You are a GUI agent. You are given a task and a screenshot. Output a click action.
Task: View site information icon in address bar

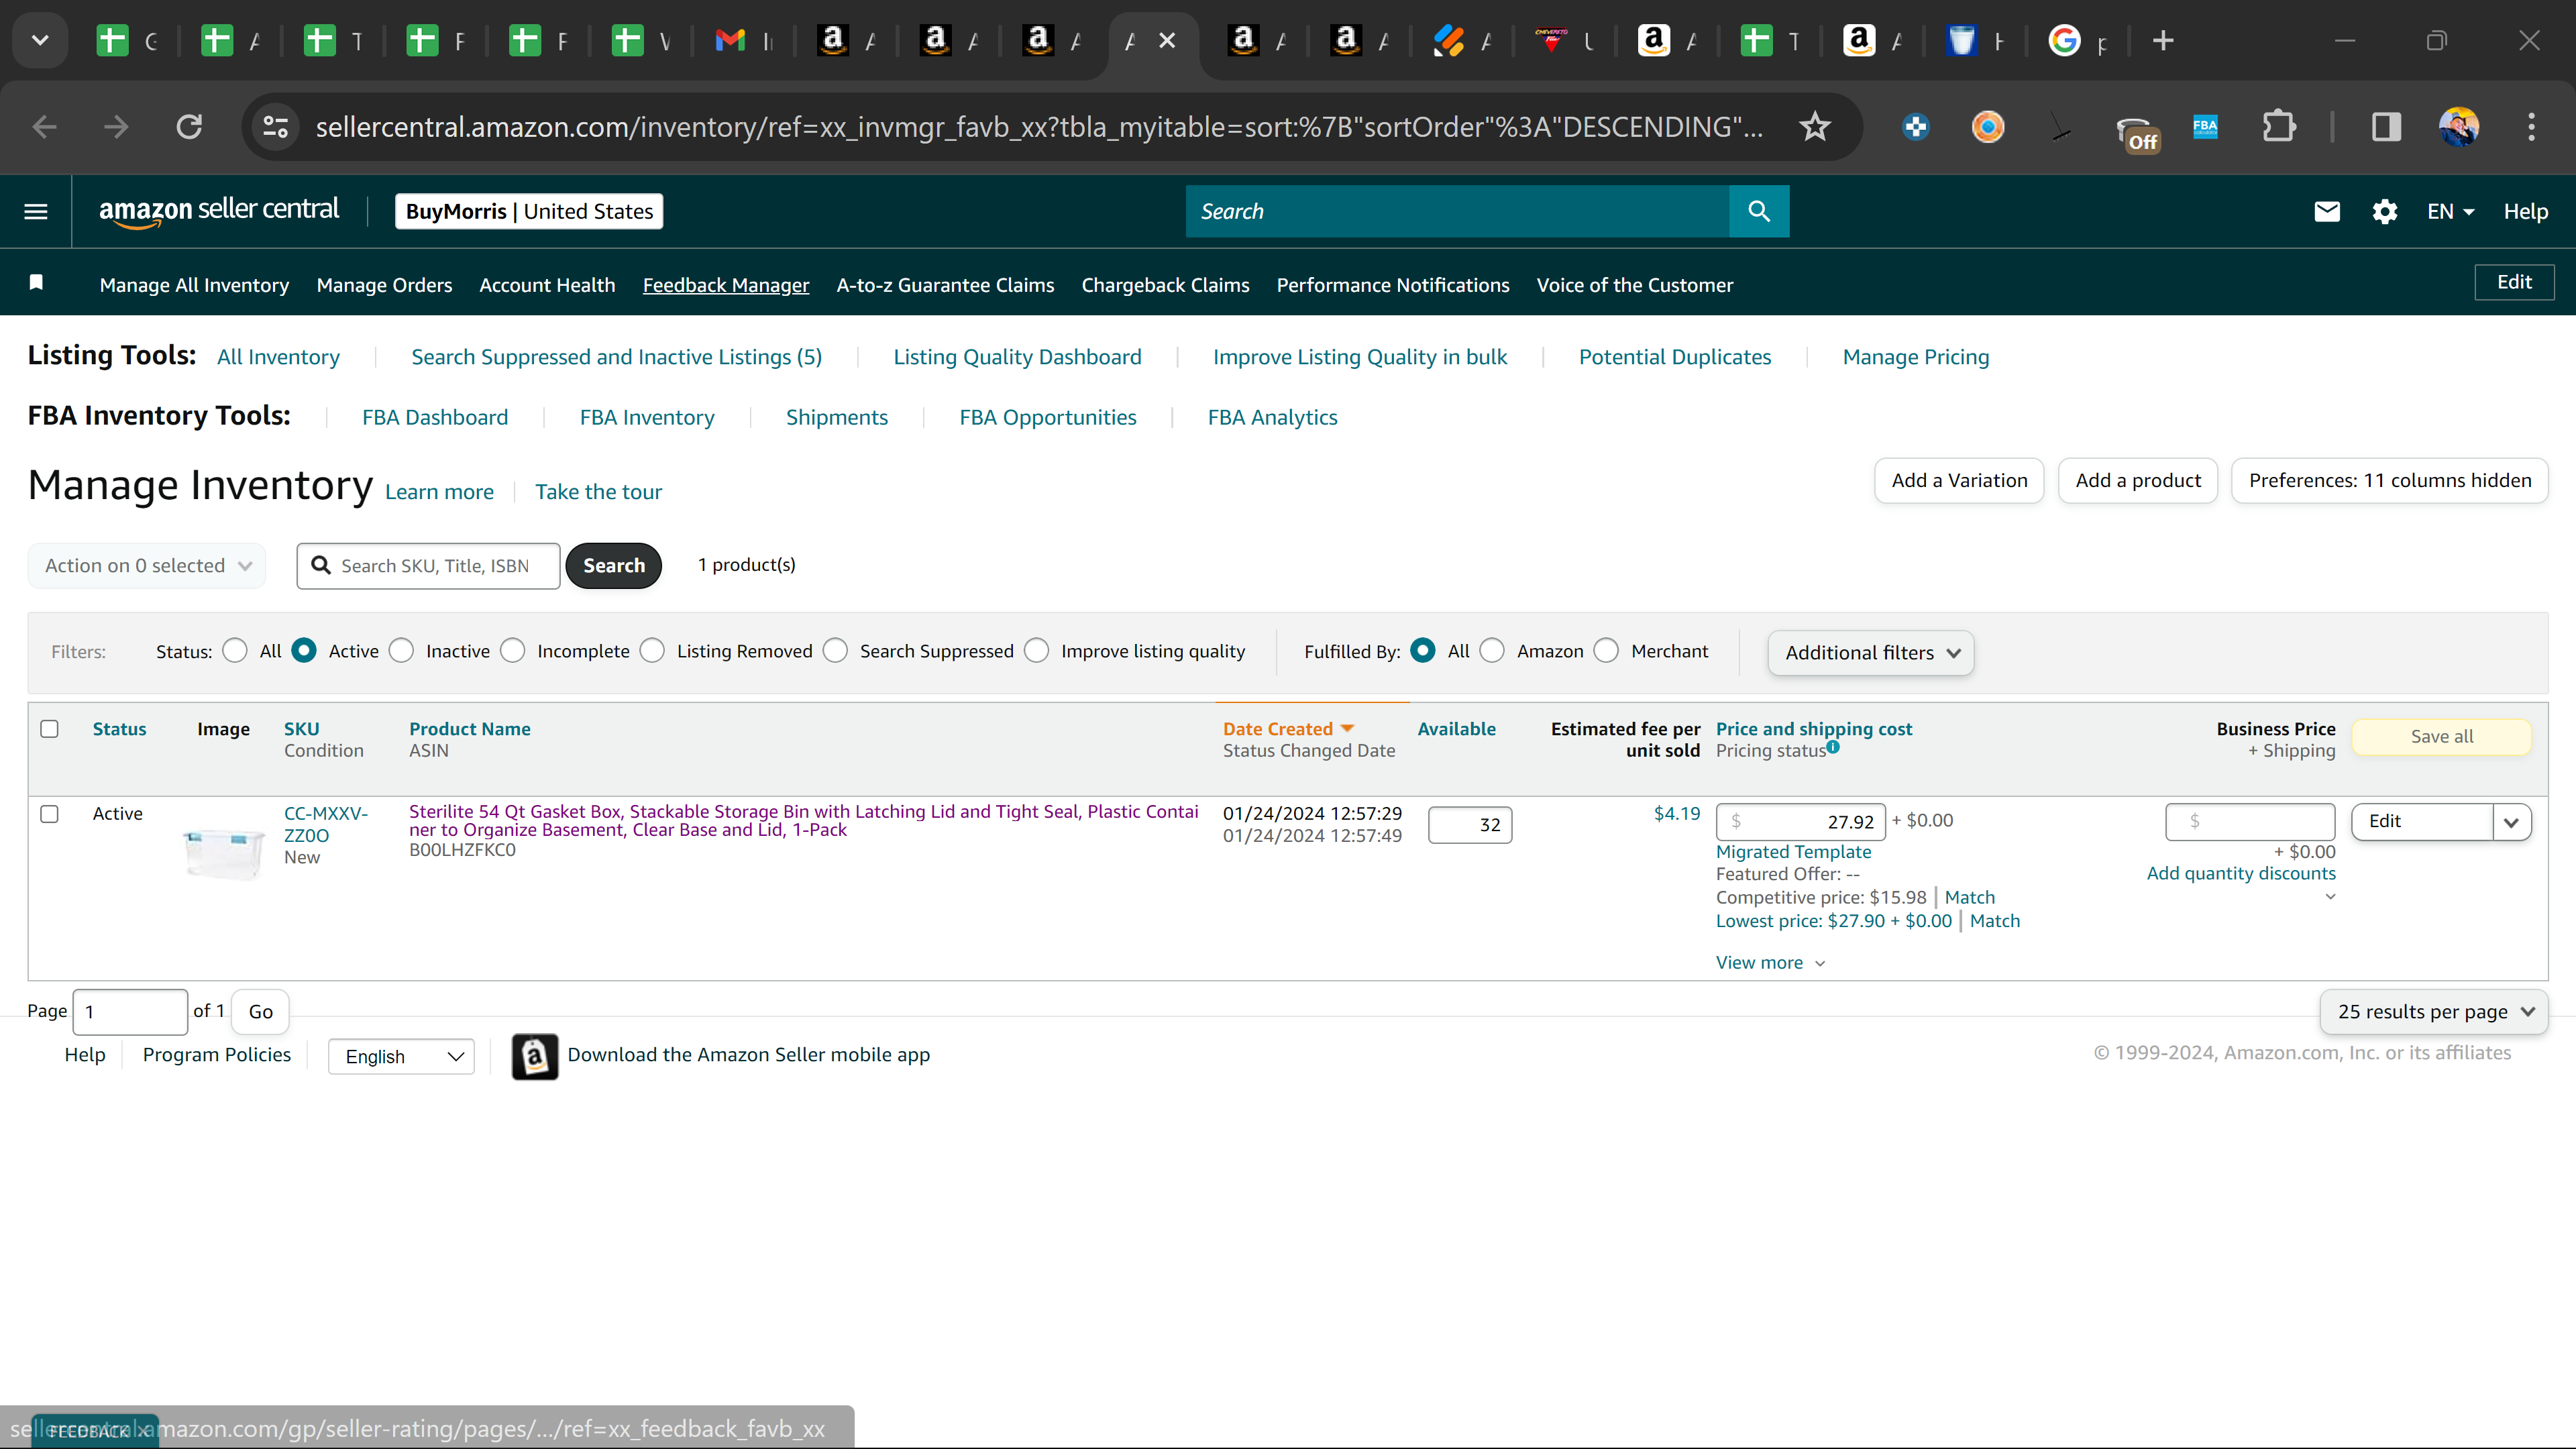point(275,127)
